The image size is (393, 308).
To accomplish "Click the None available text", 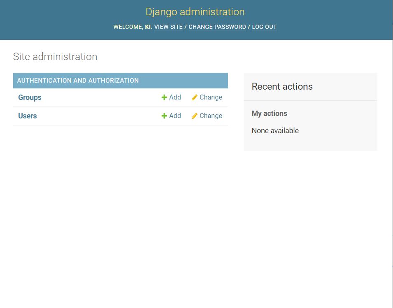I will click(x=275, y=130).
